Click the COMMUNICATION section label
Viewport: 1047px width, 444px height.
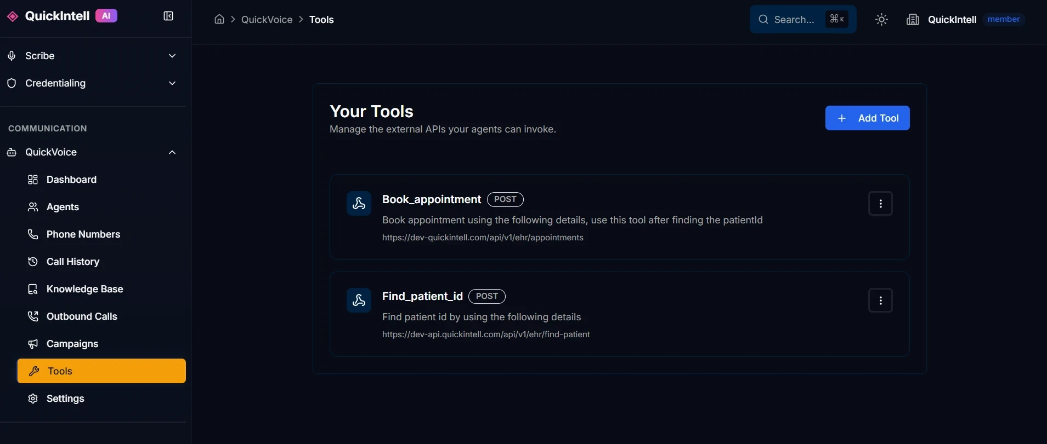coord(48,129)
